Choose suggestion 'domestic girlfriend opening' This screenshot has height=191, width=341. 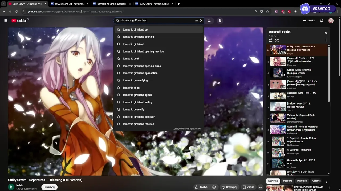coord(159,37)
